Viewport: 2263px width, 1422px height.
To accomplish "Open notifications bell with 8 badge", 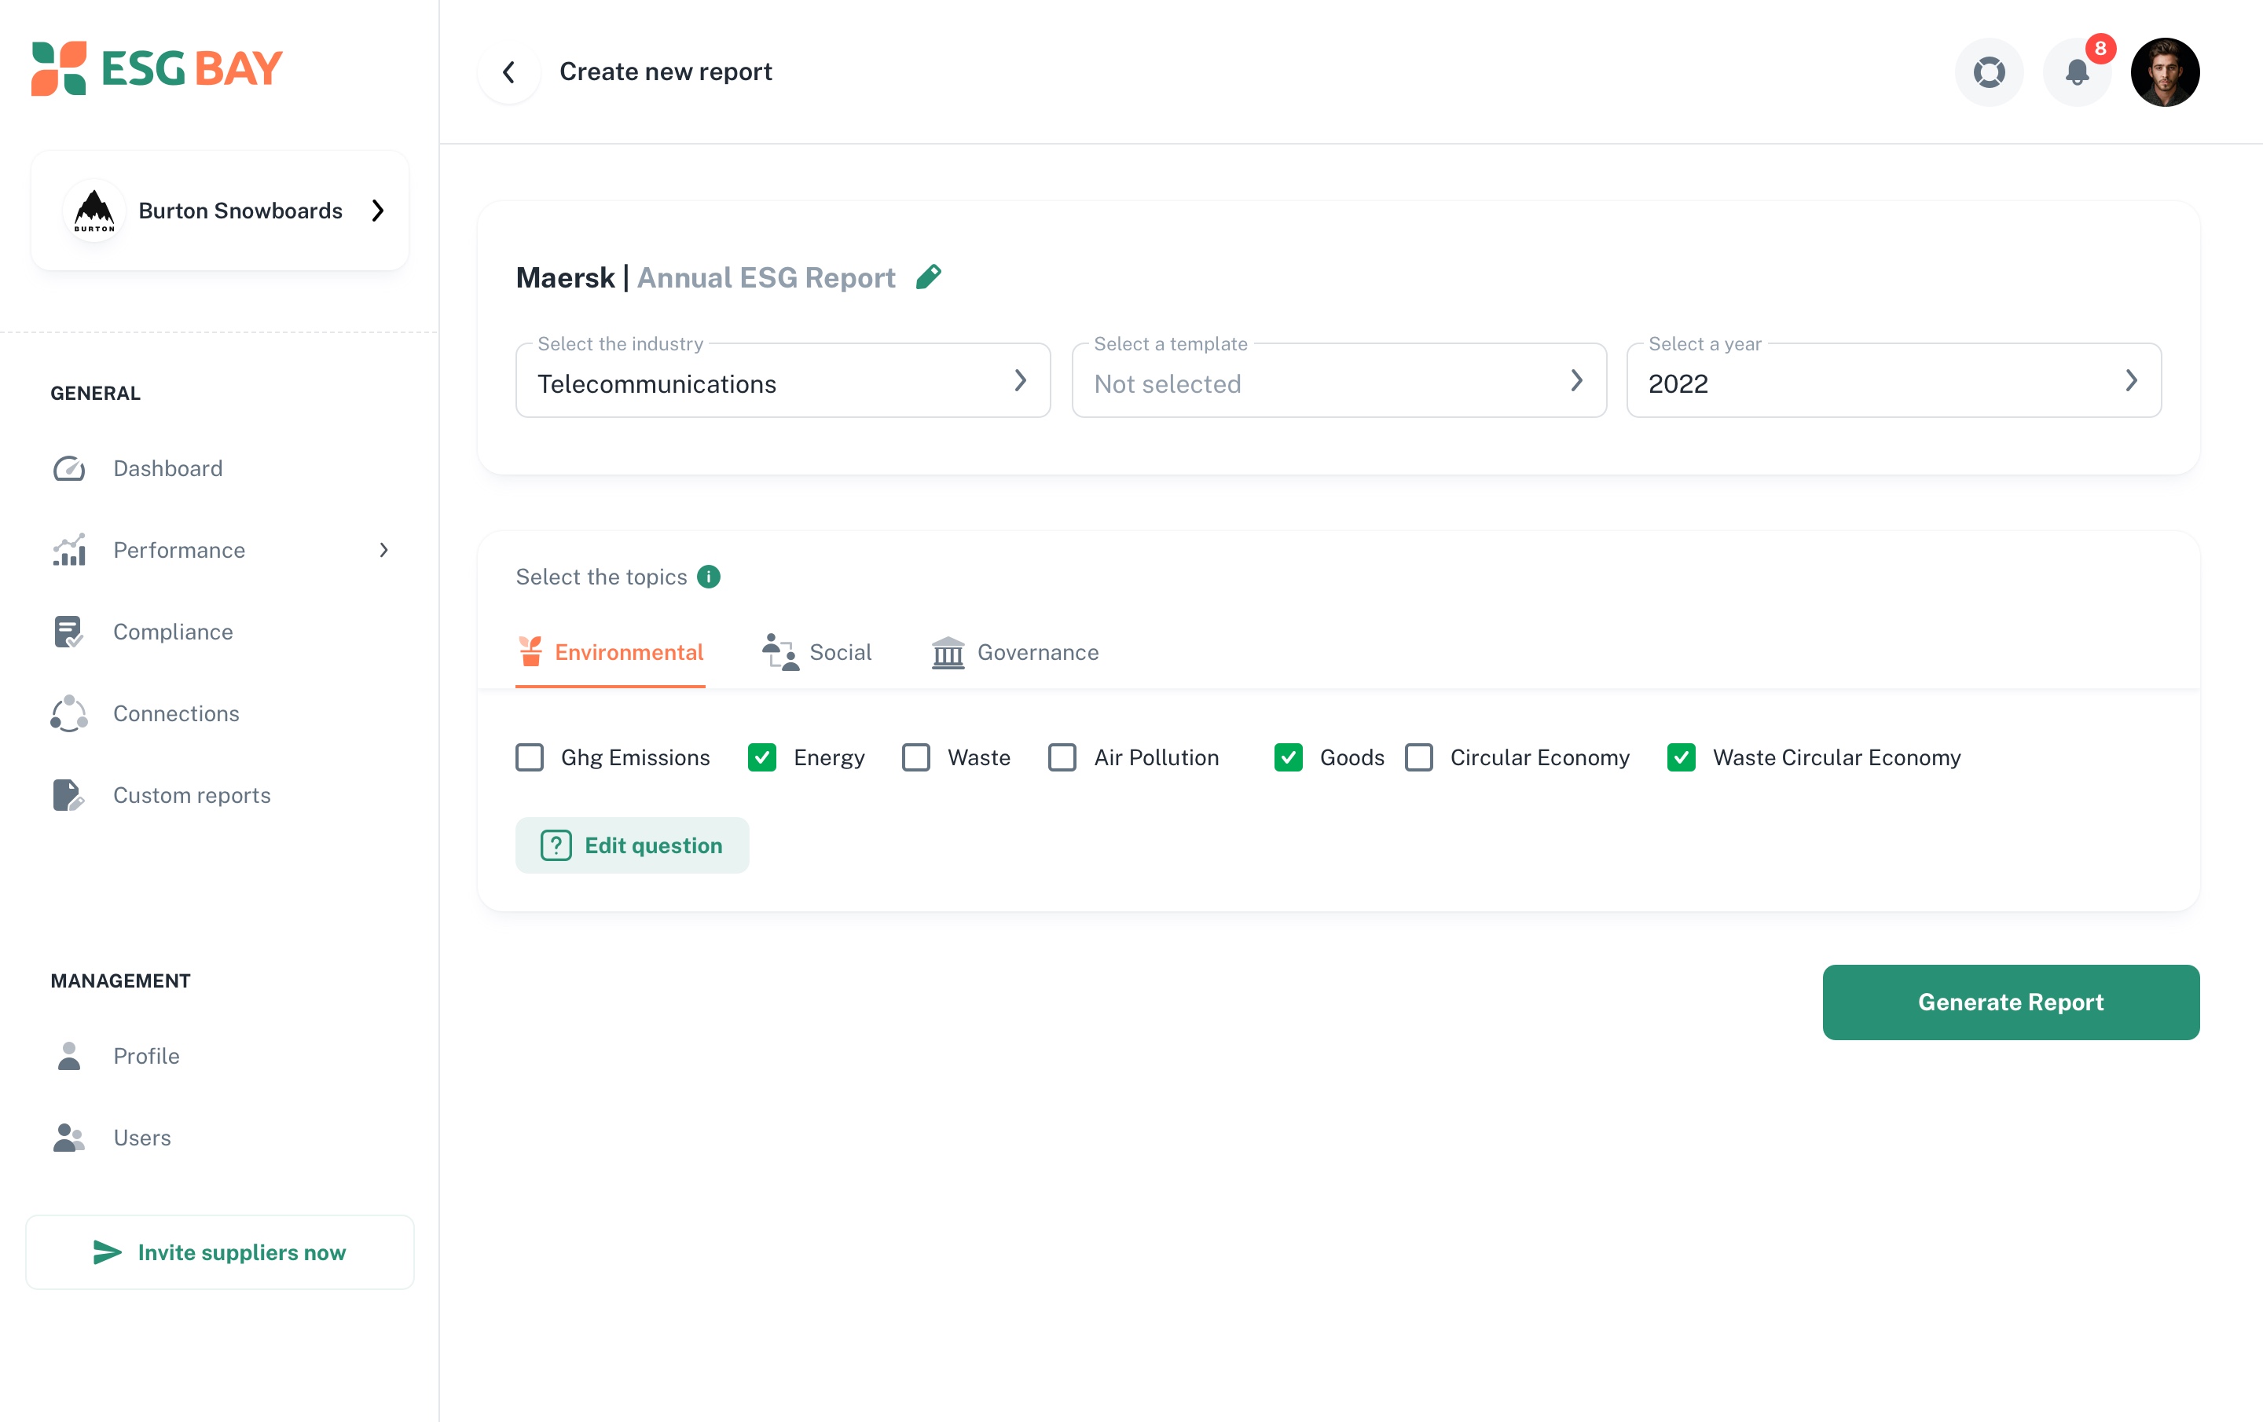I will tap(2077, 71).
